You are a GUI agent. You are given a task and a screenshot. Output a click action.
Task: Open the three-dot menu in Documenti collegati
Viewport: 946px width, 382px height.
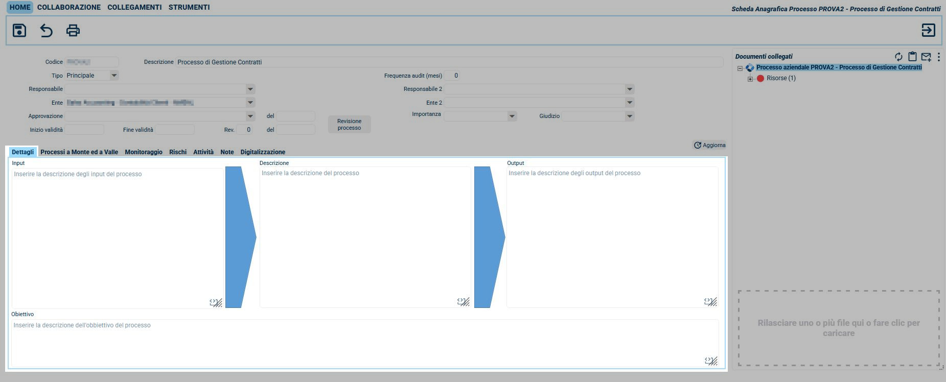pyautogui.click(x=939, y=57)
